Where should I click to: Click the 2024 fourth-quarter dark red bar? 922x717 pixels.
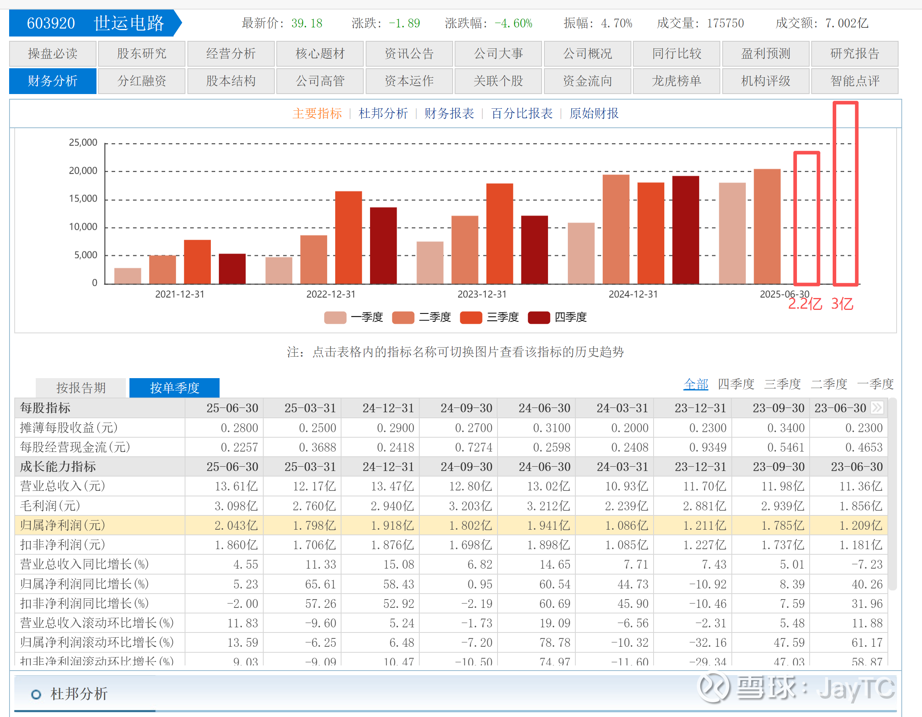[x=685, y=230]
